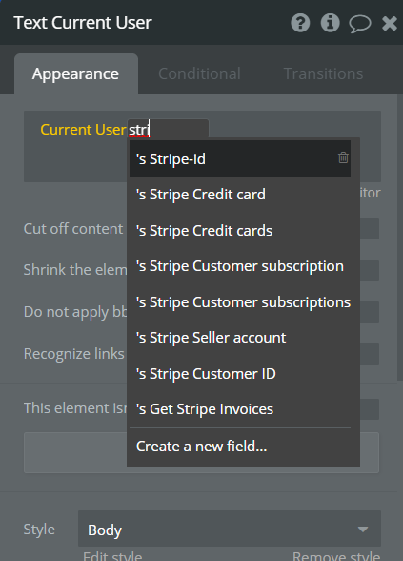Delete the Stripe-id field with trash icon
The height and width of the screenshot is (561, 403).
pyautogui.click(x=343, y=157)
